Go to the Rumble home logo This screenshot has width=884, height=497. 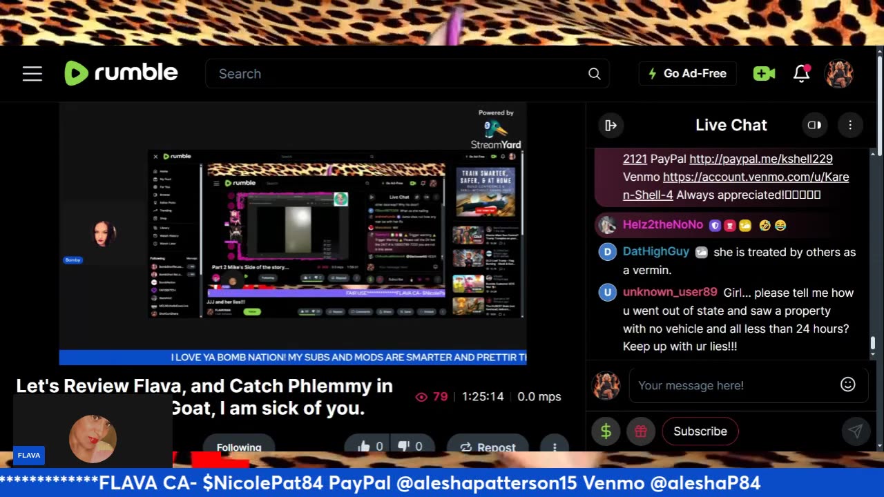(121, 73)
